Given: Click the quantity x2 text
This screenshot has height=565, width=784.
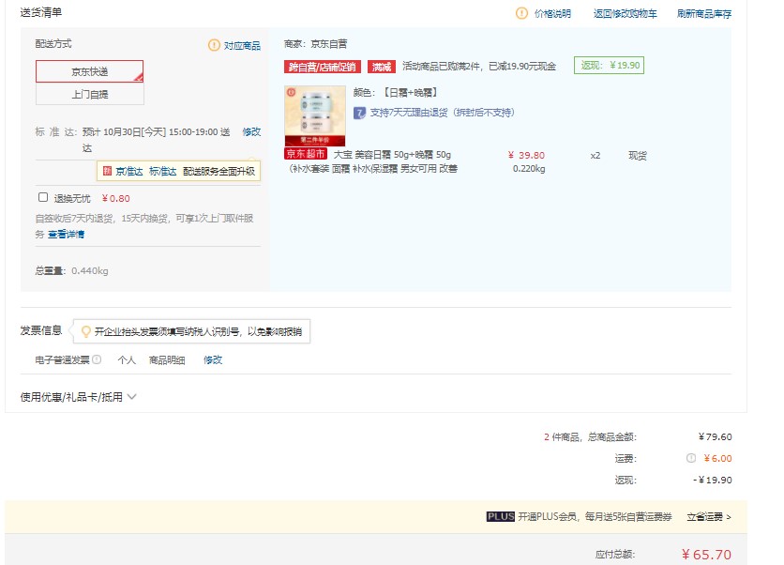Looking at the screenshot, I should point(595,156).
